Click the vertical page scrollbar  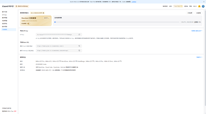(205, 58)
